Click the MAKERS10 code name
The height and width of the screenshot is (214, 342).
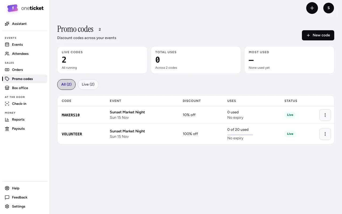71,115
